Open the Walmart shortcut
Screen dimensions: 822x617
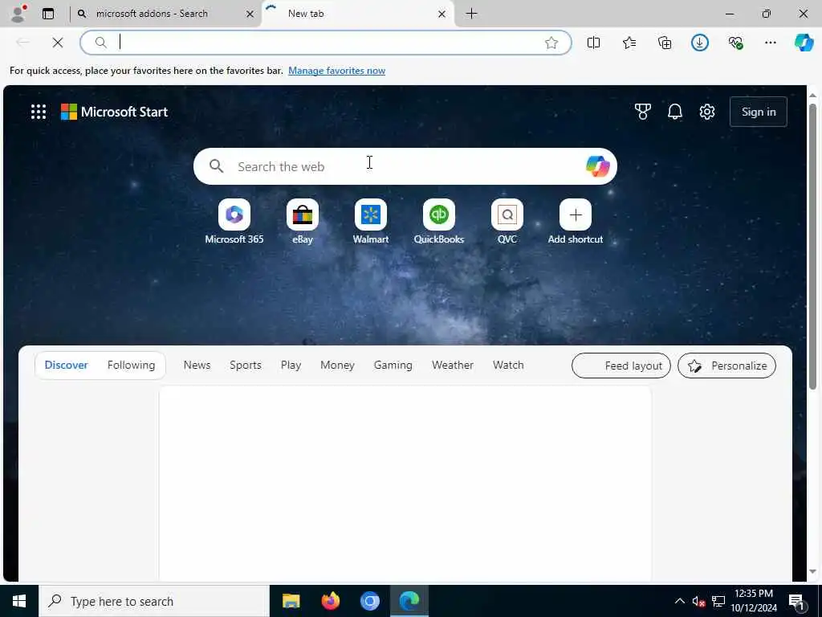pyautogui.click(x=371, y=222)
